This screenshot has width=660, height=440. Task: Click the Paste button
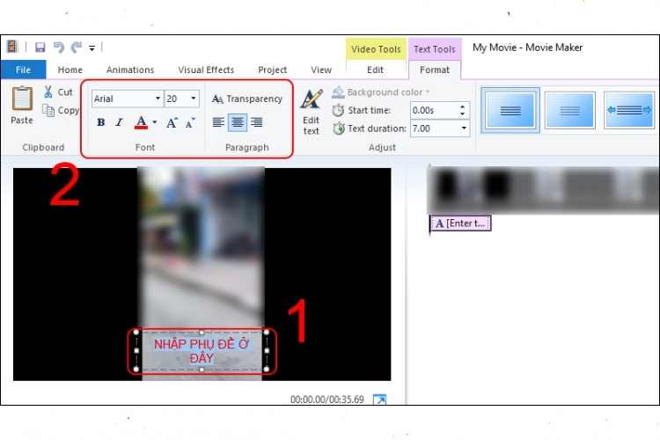[x=22, y=105]
